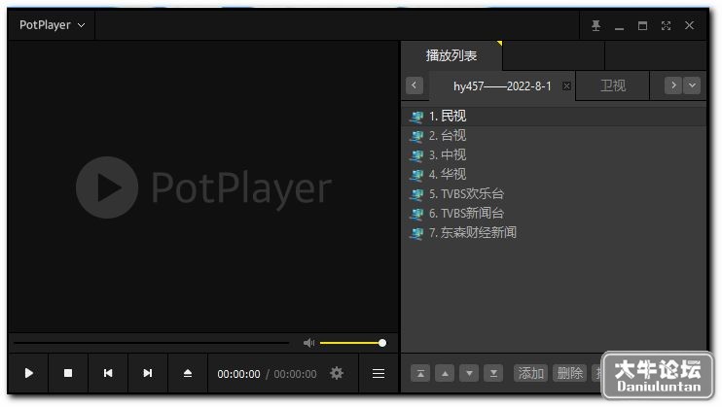Viewport: 722px width, 407px height.
Task: Expand the playlist tabs list dropdown
Action: pos(692,85)
